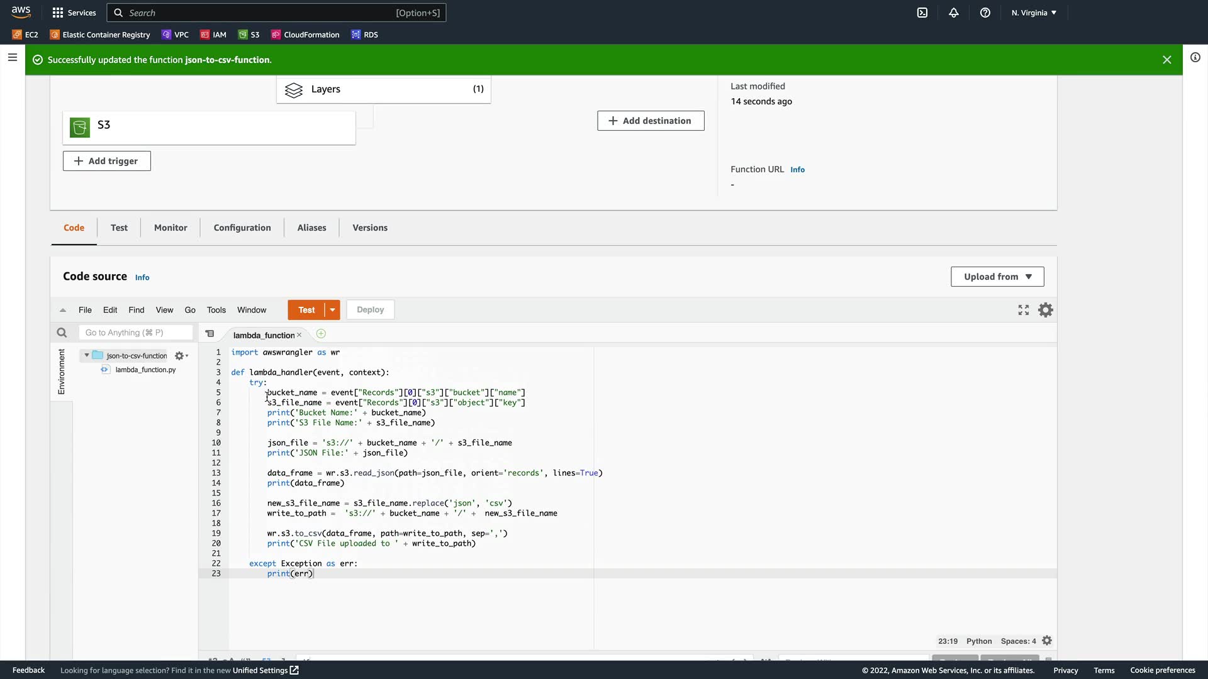1208x679 pixels.
Task: Toggle editor fullscreen mode icon
Action: pyautogui.click(x=1024, y=310)
